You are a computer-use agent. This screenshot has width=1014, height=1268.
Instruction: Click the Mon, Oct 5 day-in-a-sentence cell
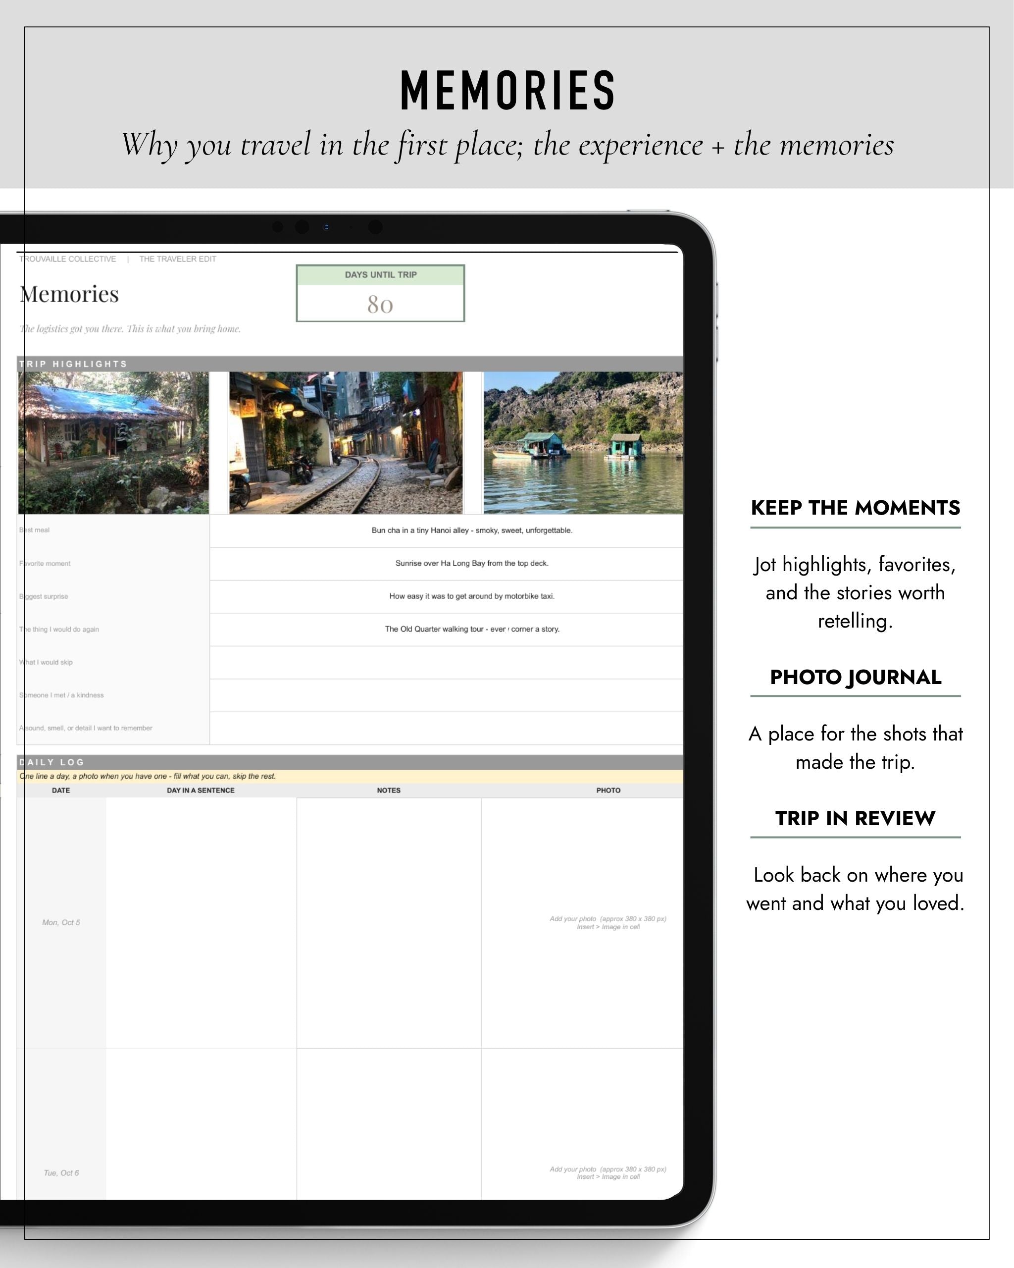(x=201, y=922)
